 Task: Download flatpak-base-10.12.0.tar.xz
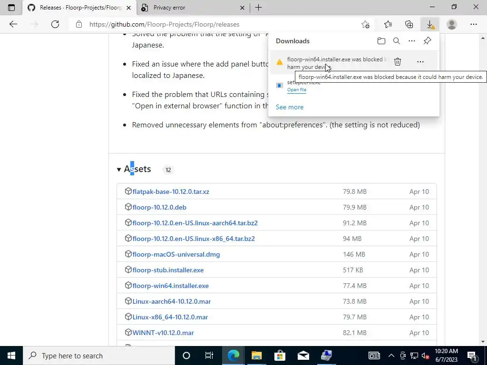[x=171, y=192]
